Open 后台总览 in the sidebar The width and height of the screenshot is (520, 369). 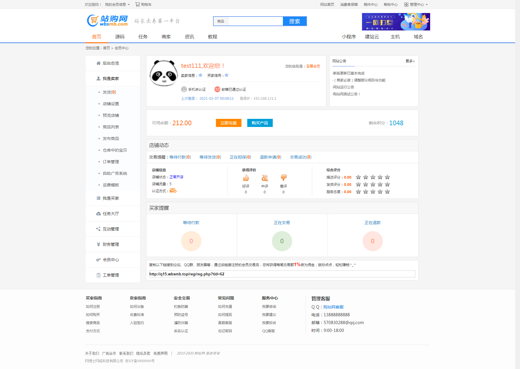[x=113, y=63]
